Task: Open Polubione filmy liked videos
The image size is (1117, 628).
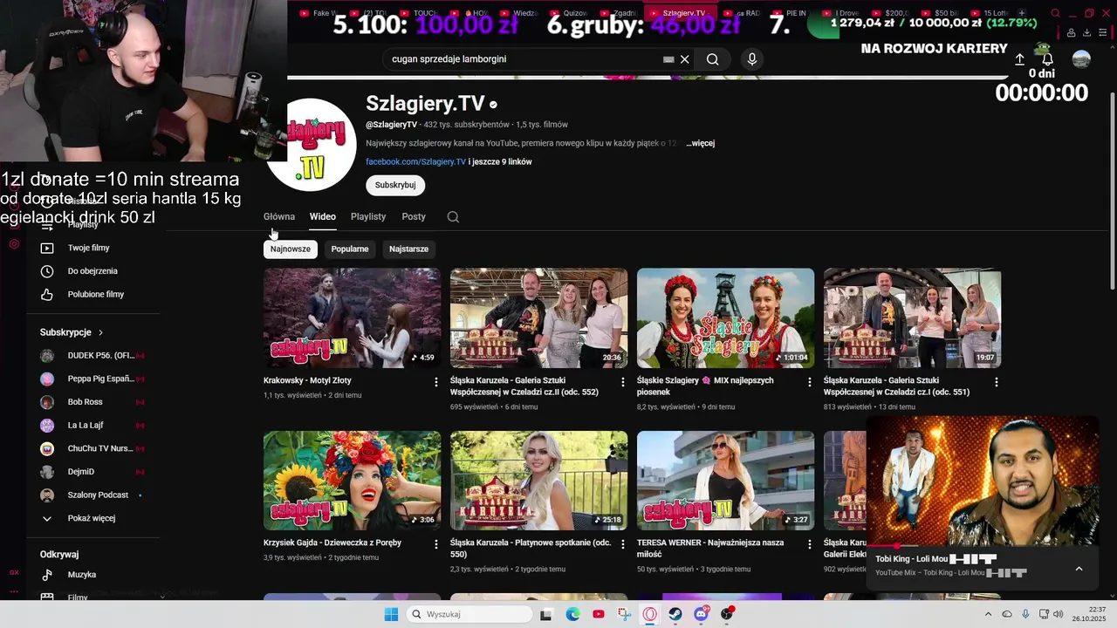Action: 96,295
